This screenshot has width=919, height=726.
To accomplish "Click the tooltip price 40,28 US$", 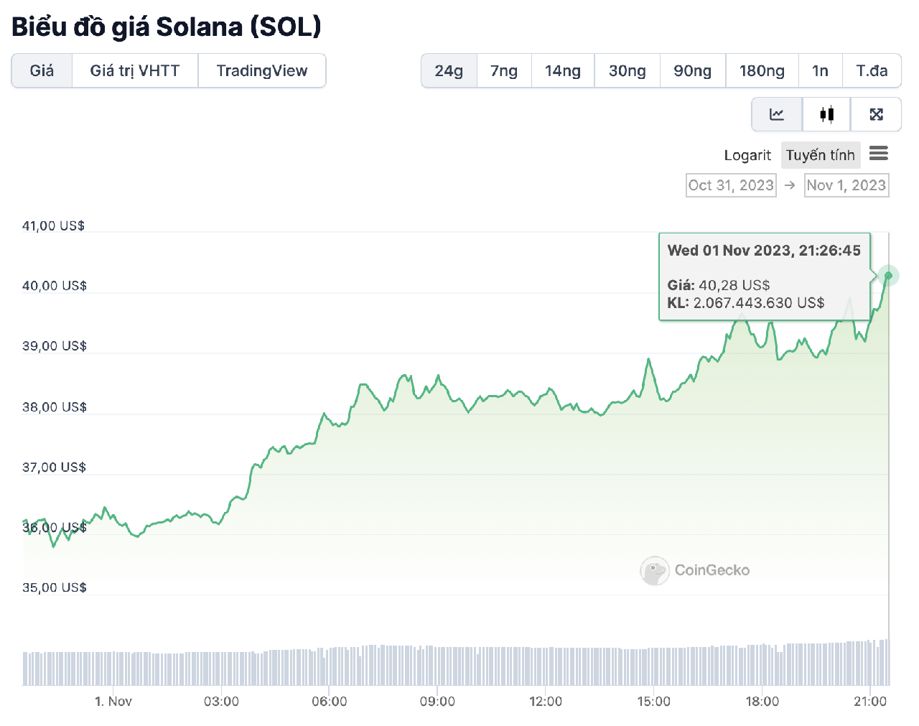I will click(x=734, y=285).
